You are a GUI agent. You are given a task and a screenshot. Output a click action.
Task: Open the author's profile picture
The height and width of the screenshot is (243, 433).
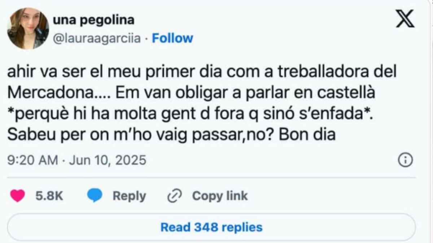(x=28, y=28)
